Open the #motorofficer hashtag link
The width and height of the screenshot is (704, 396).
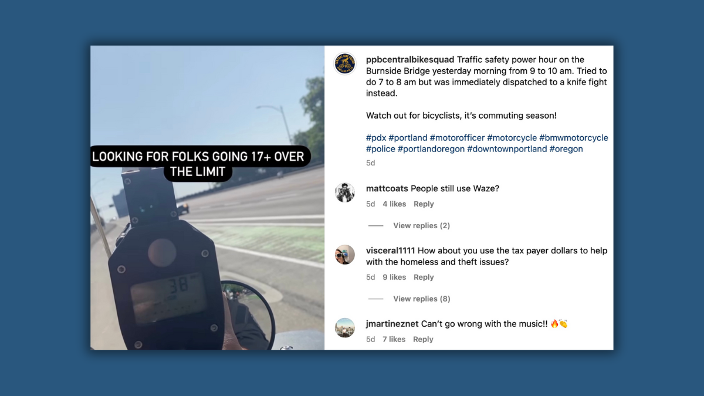[458, 138]
